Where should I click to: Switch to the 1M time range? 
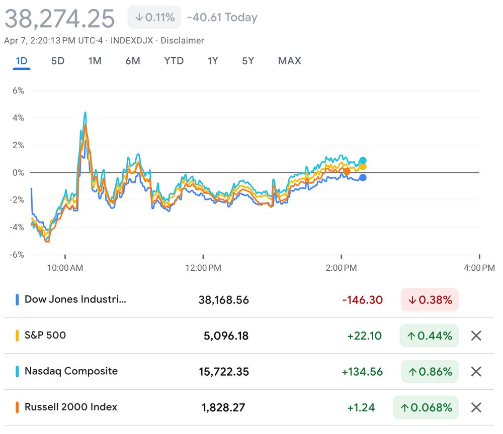click(95, 61)
